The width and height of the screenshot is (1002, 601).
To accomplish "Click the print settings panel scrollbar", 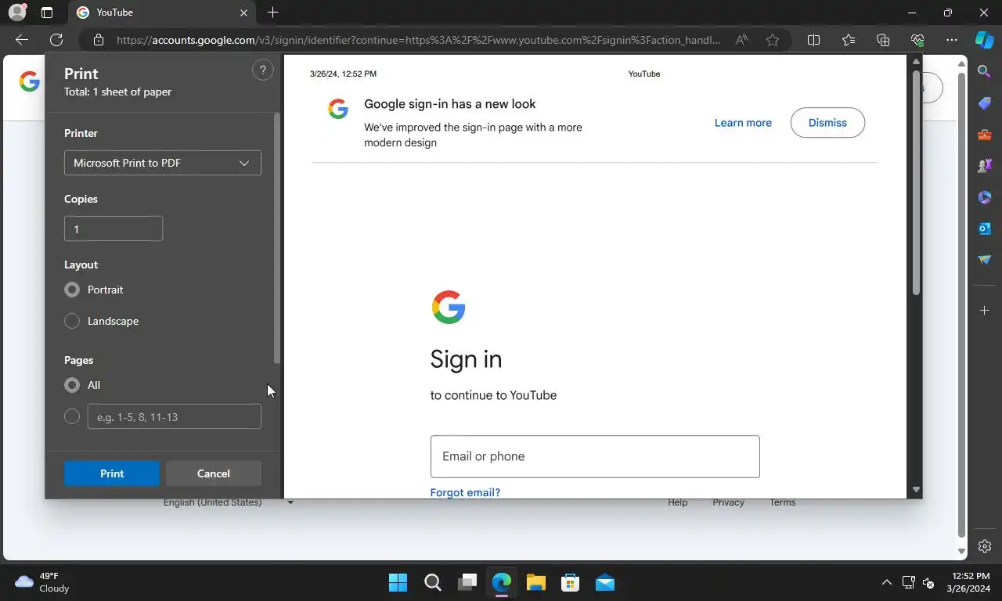I will click(x=276, y=238).
